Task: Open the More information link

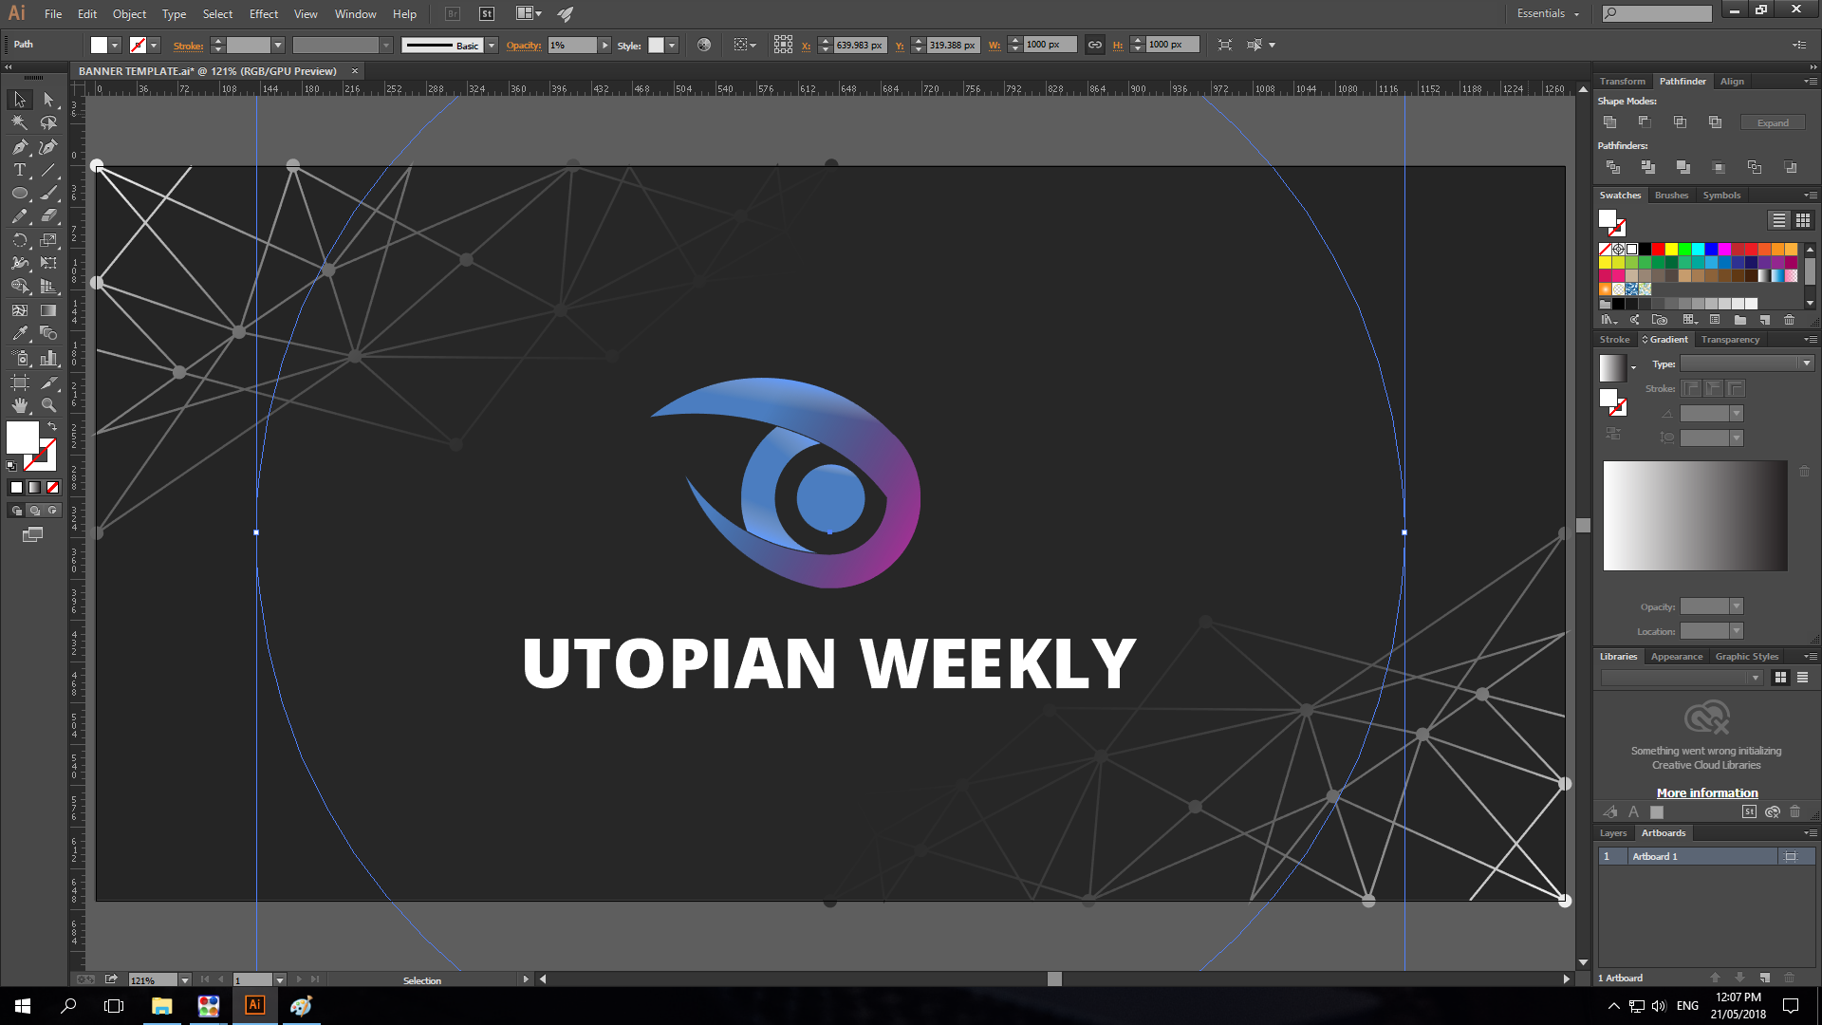Action: (x=1707, y=793)
